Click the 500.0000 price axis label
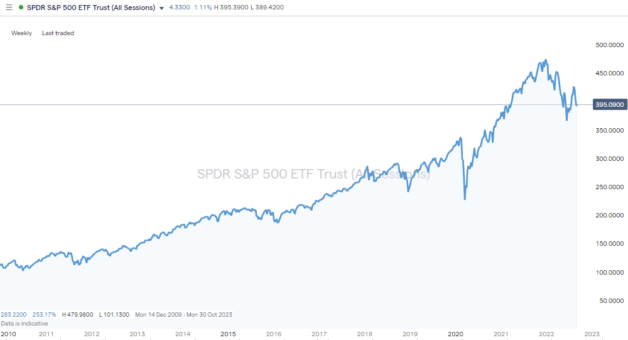Image resolution: width=628 pixels, height=340 pixels. (610, 45)
